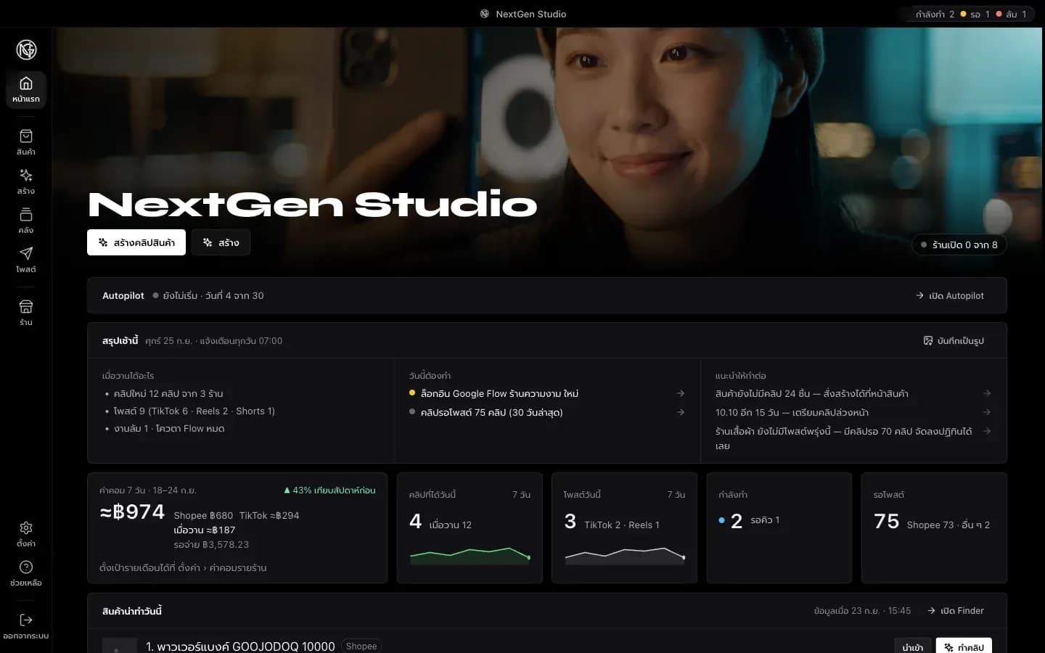This screenshot has width=1045, height=653.
Task: Click the ≈฿974 commission value
Action: (132, 512)
